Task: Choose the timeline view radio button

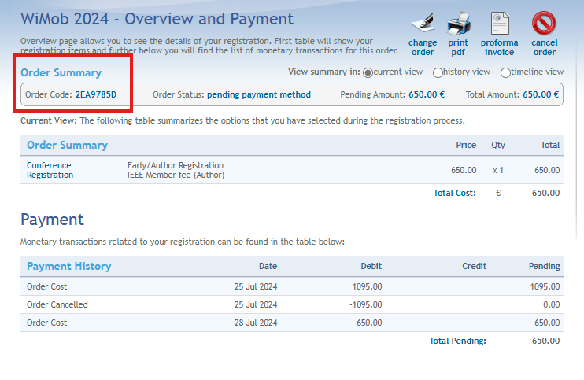Action: pos(505,72)
